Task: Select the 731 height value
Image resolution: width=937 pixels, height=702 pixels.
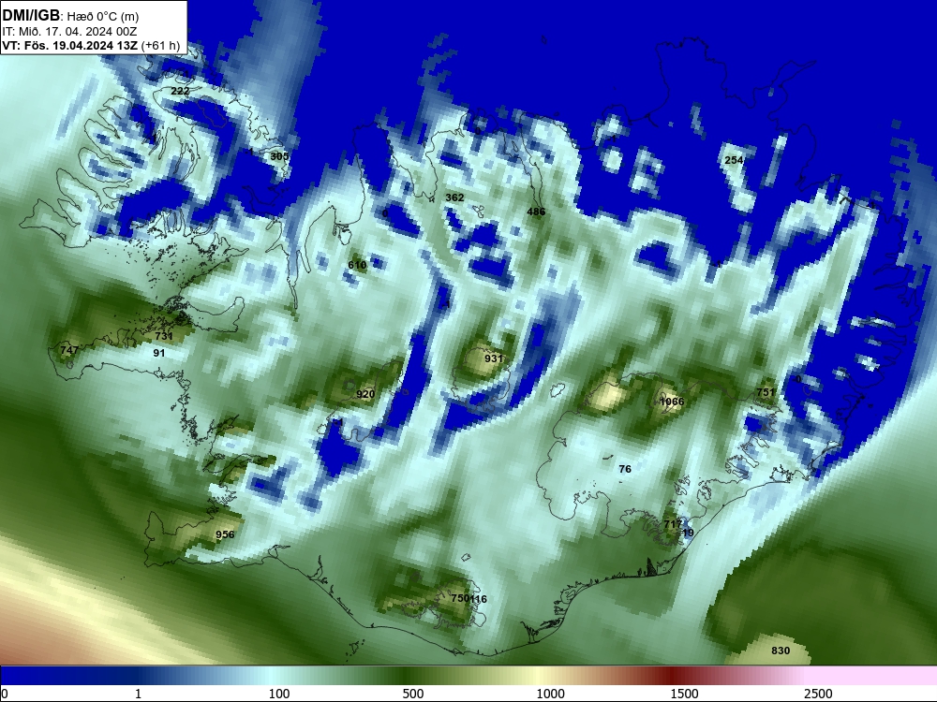Action: pos(164,336)
